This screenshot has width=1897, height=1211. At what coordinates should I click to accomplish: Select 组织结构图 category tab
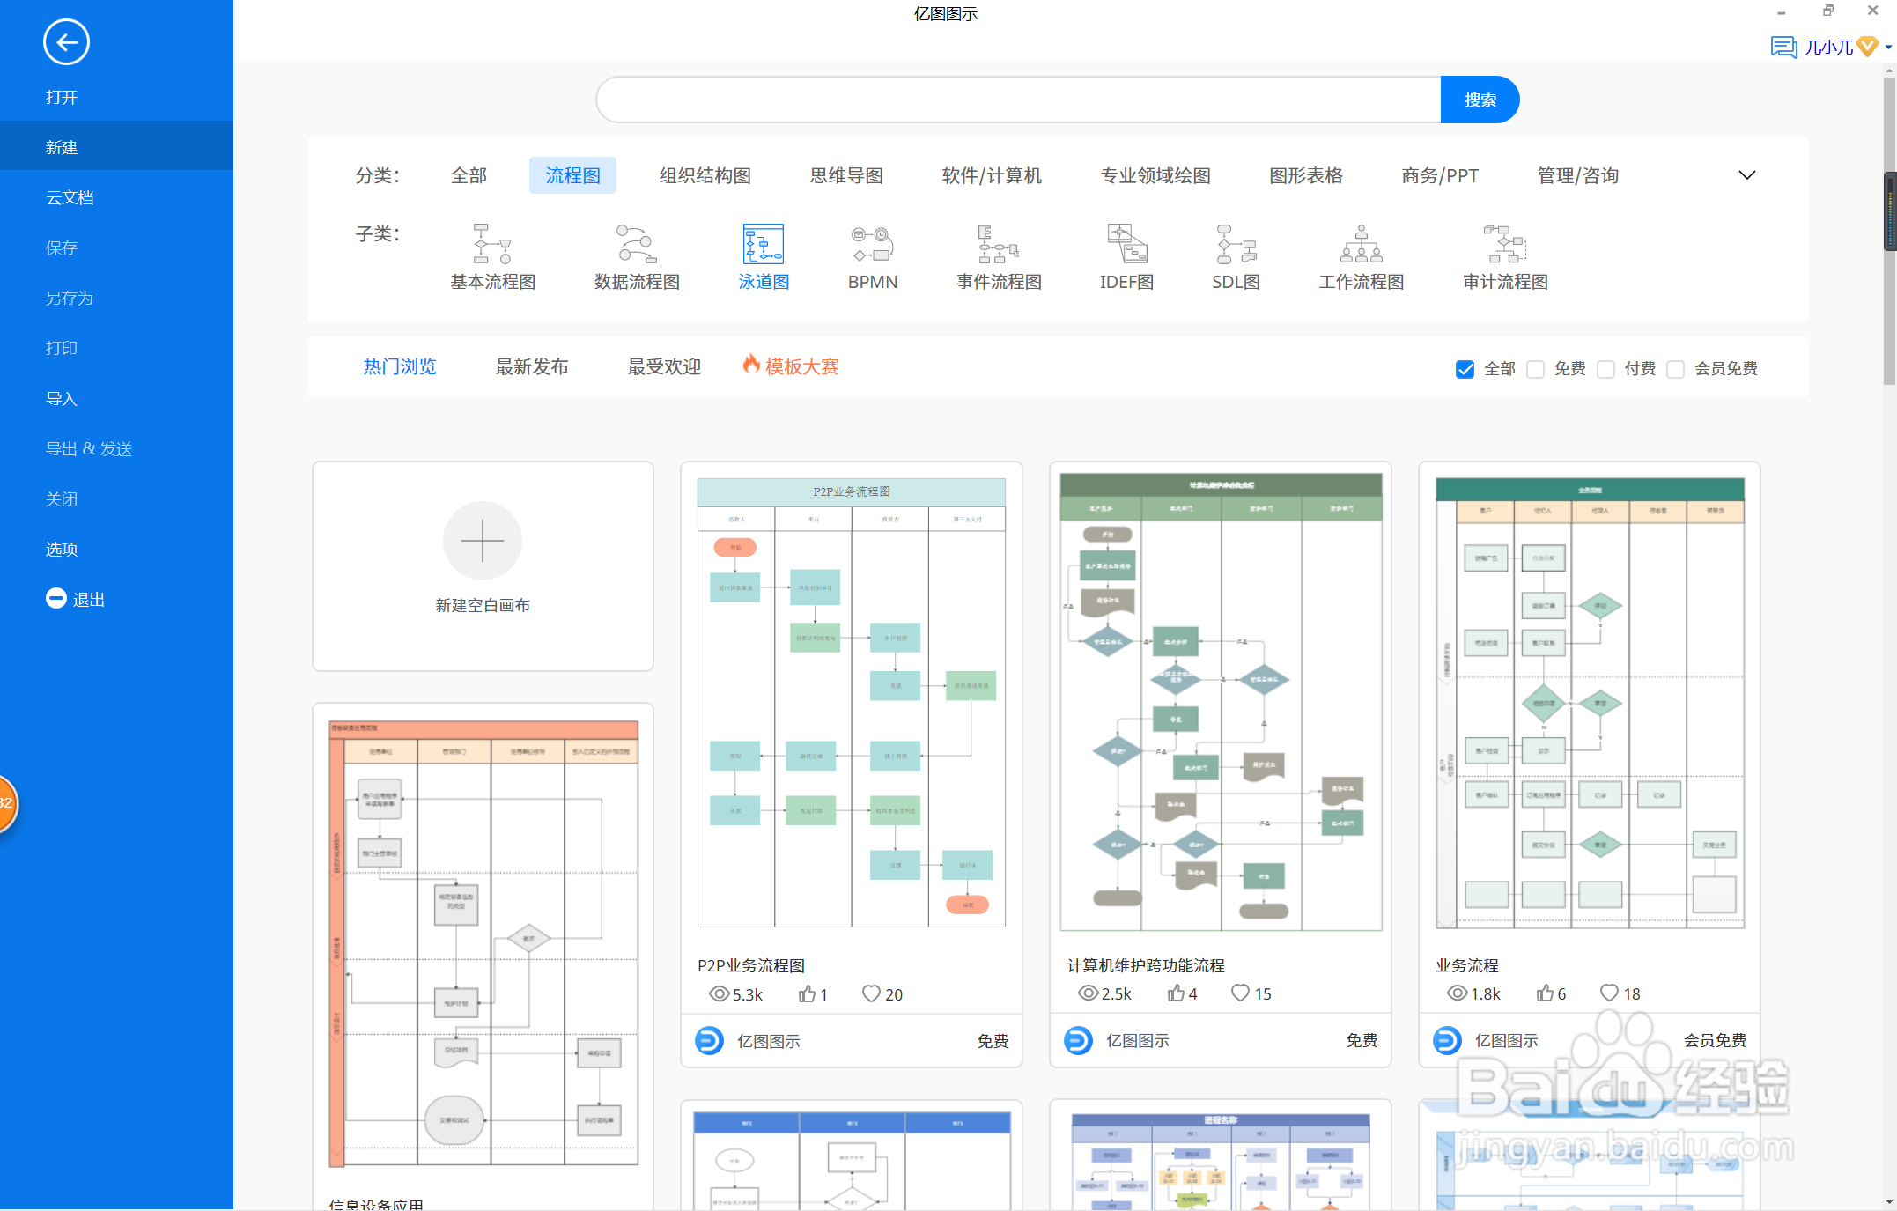point(705,175)
